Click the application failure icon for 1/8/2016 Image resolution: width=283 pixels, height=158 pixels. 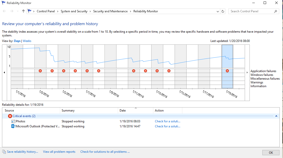pos(99,71)
